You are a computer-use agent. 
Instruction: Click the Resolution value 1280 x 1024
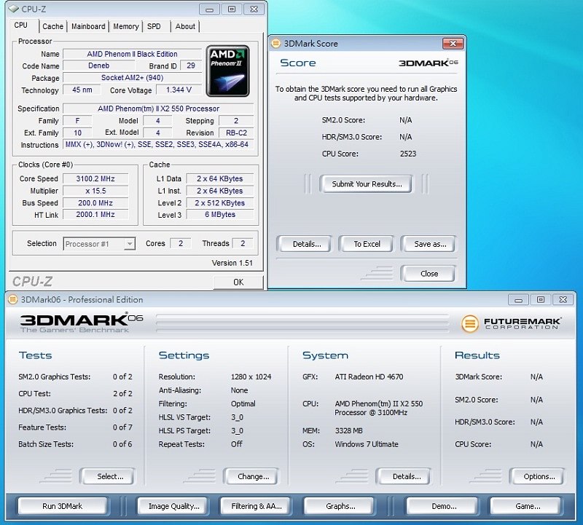click(251, 376)
